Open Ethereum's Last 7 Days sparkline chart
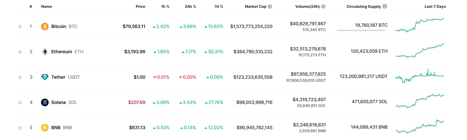The height and width of the screenshot is (140, 467). 420,51
